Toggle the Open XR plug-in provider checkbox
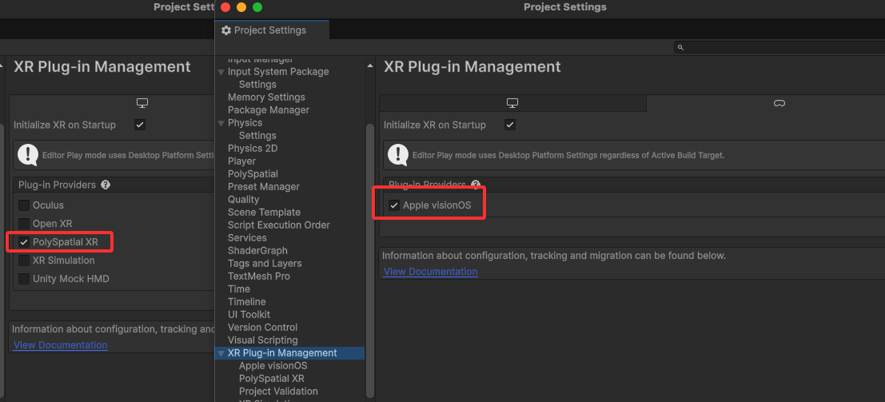885x402 pixels. (24, 224)
